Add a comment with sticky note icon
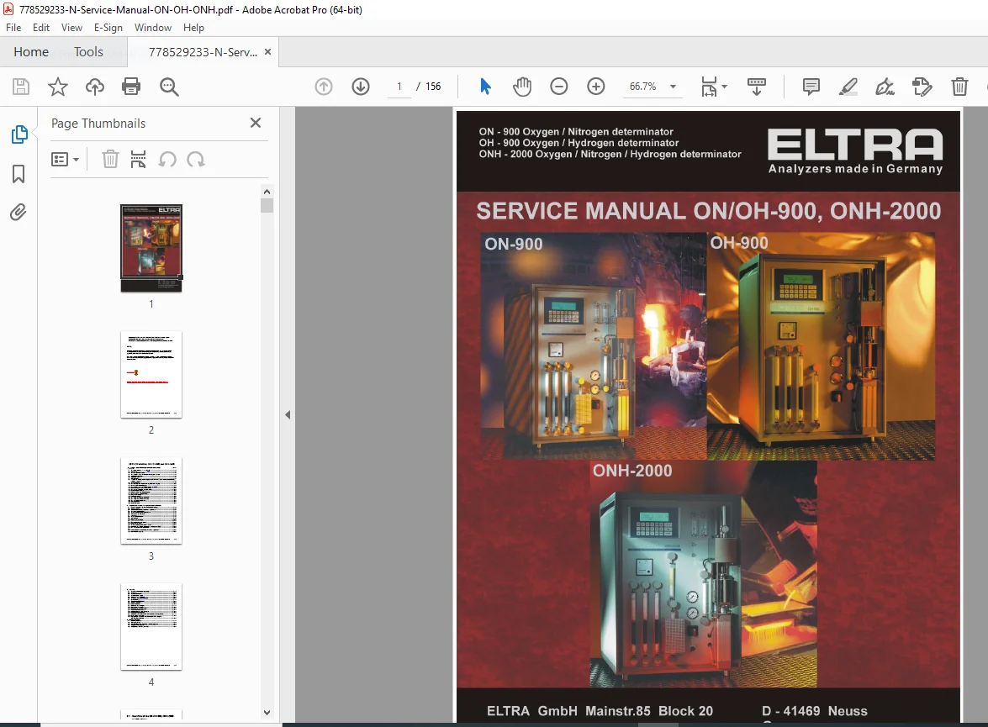This screenshot has width=988, height=727. coord(811,87)
